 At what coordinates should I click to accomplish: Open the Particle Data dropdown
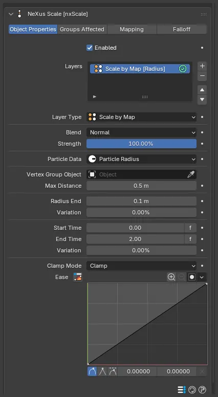click(x=141, y=159)
